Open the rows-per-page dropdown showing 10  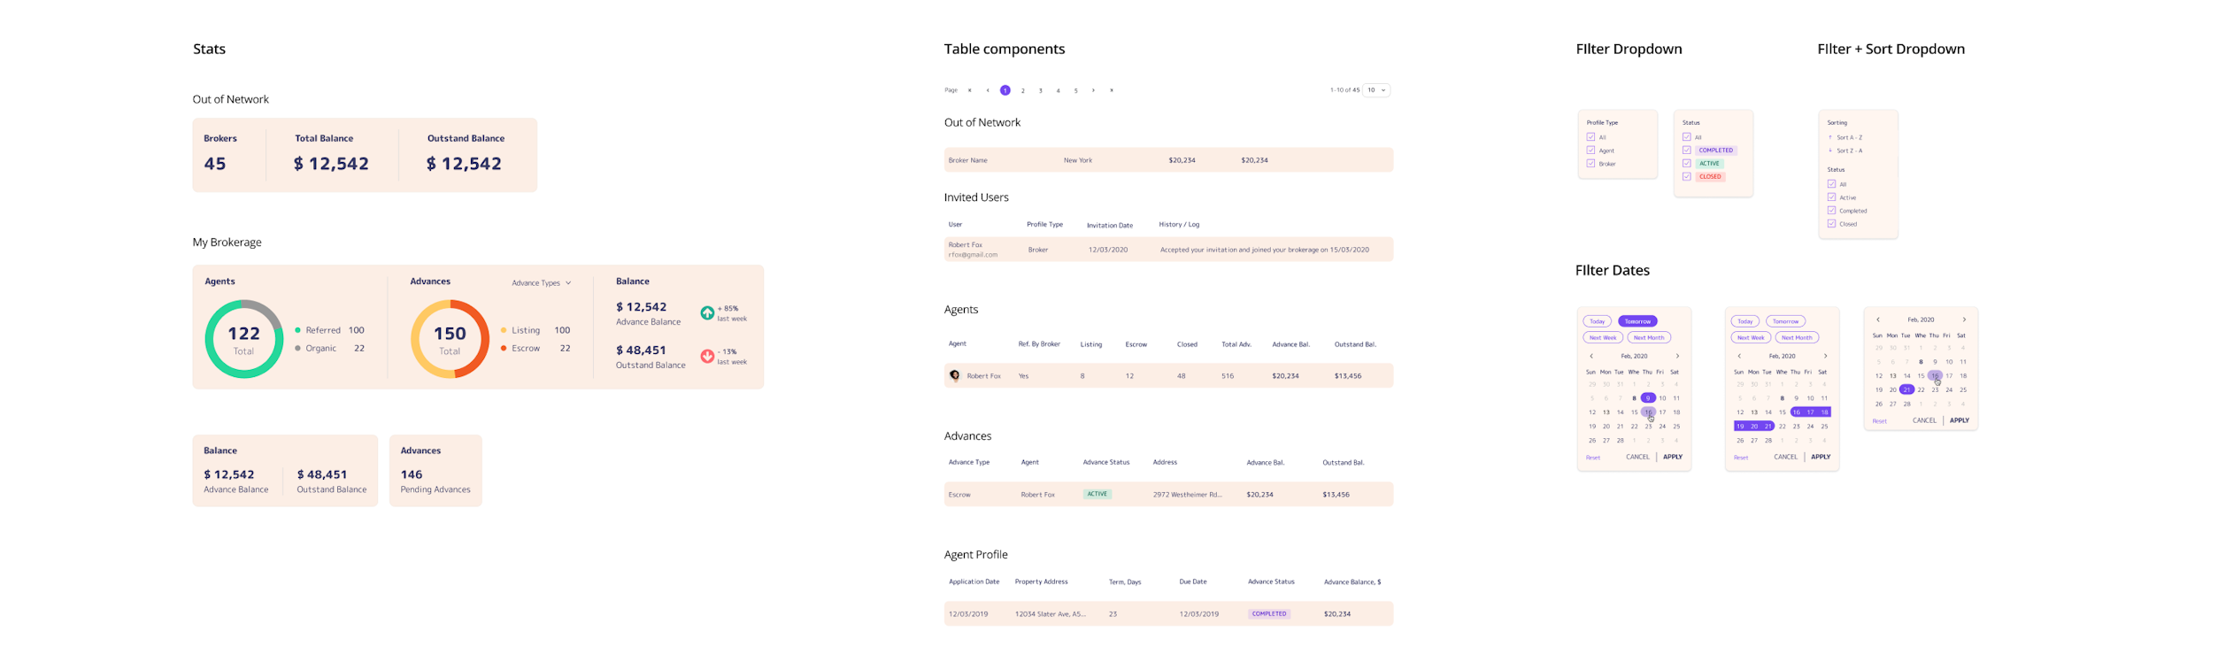click(x=1376, y=90)
